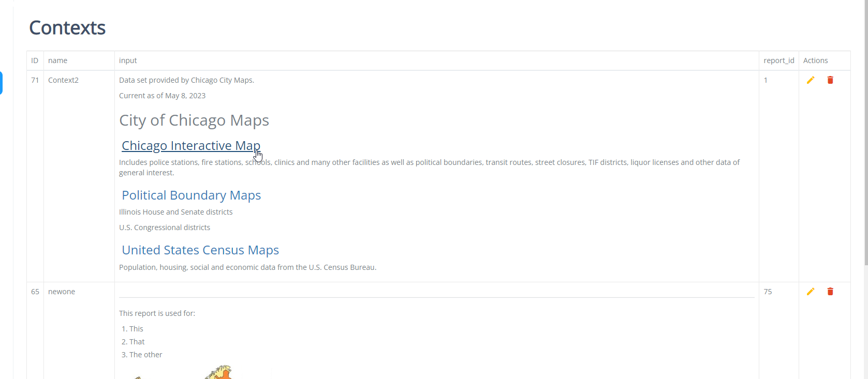This screenshot has width=868, height=379.
Task: Click report_id value 1 for Context2
Action: [x=766, y=80]
